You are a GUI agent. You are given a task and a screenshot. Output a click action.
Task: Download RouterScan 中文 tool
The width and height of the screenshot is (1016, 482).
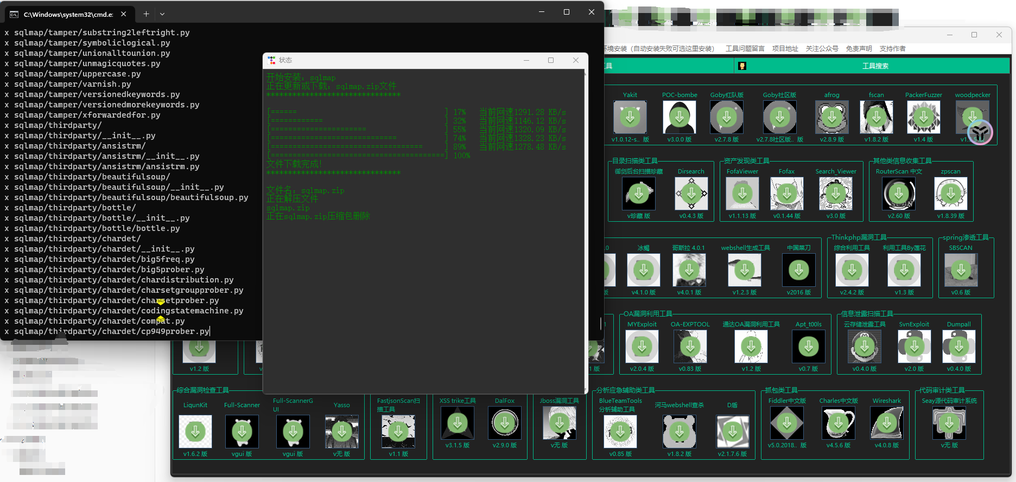tap(899, 194)
